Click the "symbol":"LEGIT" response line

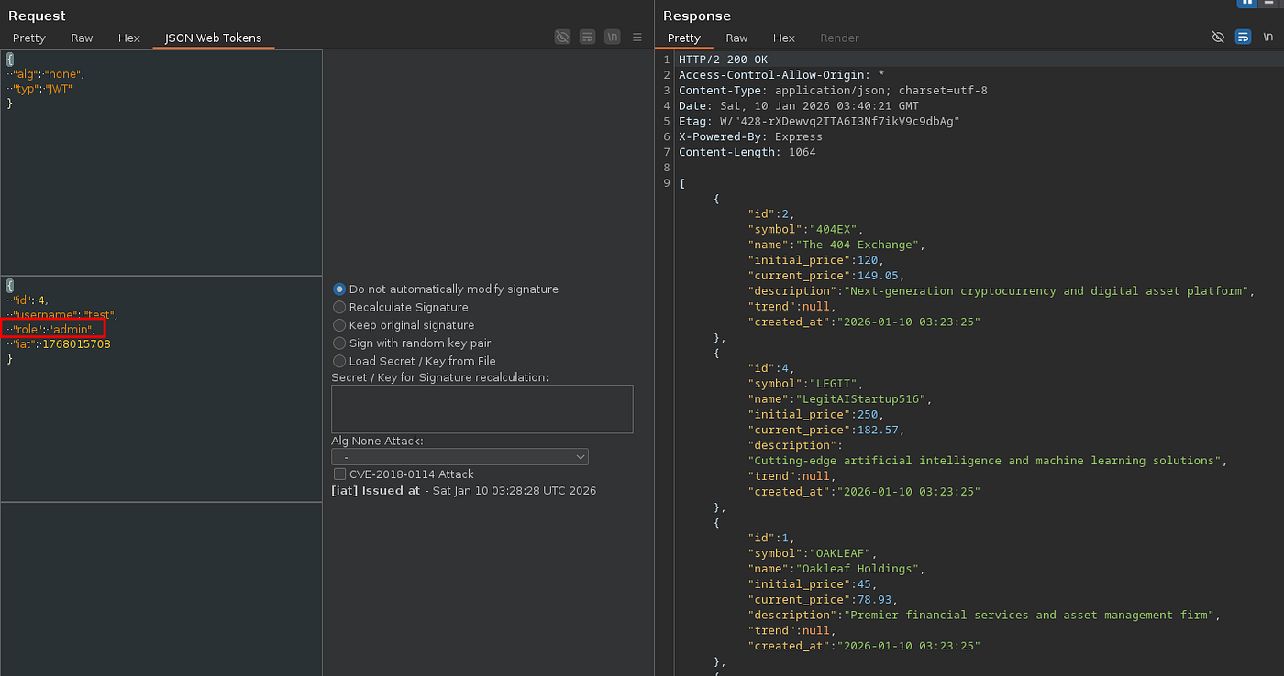click(805, 383)
